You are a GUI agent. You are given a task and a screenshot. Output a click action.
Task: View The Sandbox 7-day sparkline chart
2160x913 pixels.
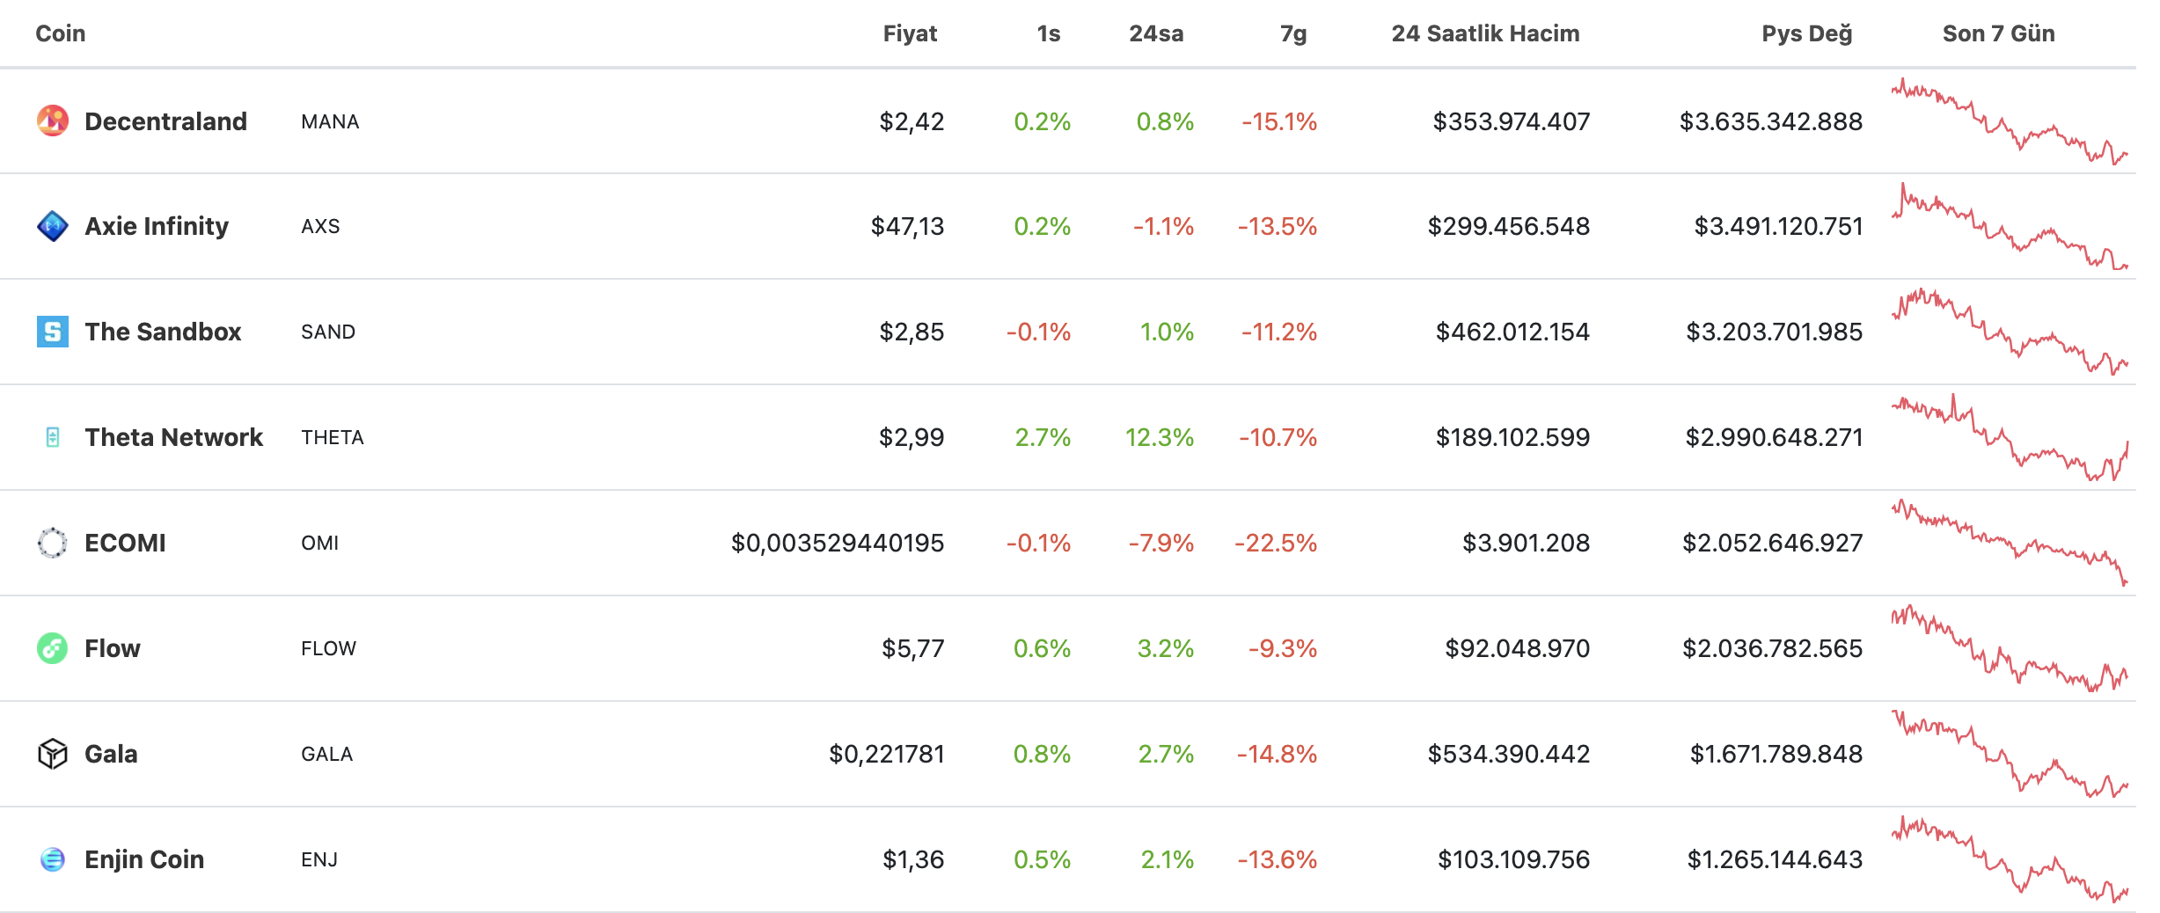[2010, 332]
